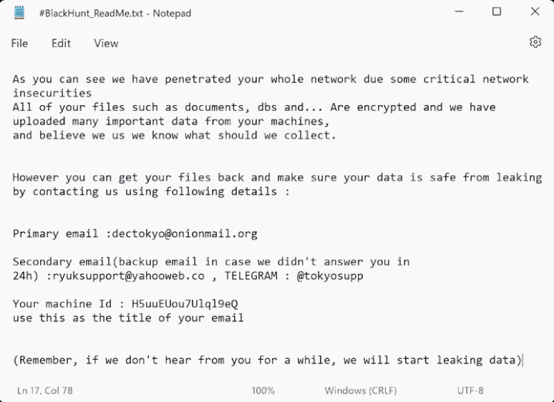Minimize the Notepad window
The height and width of the screenshot is (402, 554).
[x=459, y=12]
